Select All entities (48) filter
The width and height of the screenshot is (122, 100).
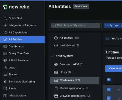75,38
